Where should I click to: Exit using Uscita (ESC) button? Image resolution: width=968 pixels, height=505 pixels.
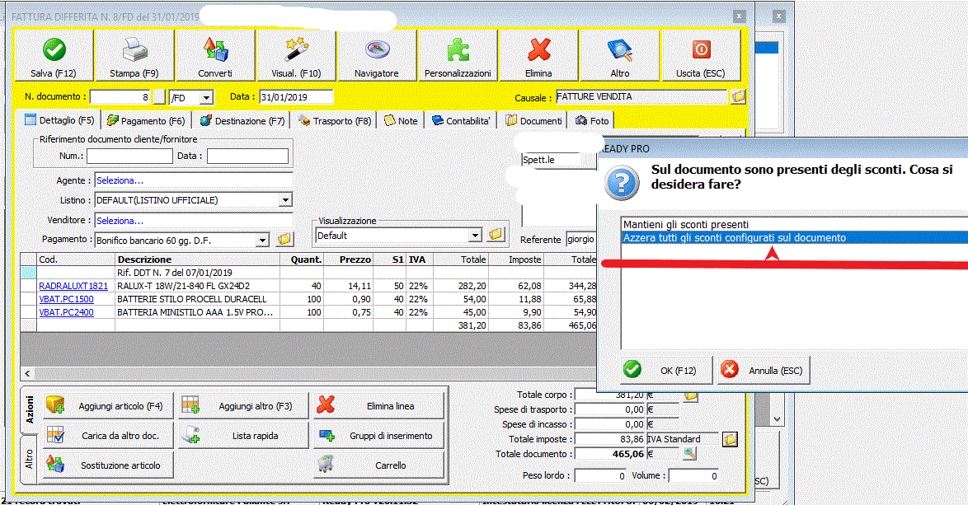700,57
